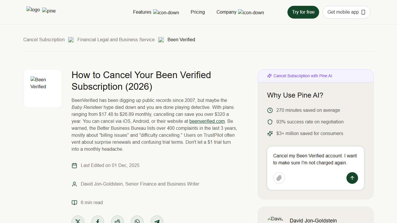Navigate to the Pricing page
Image resolution: width=397 pixels, height=223 pixels.
pyautogui.click(x=198, y=12)
